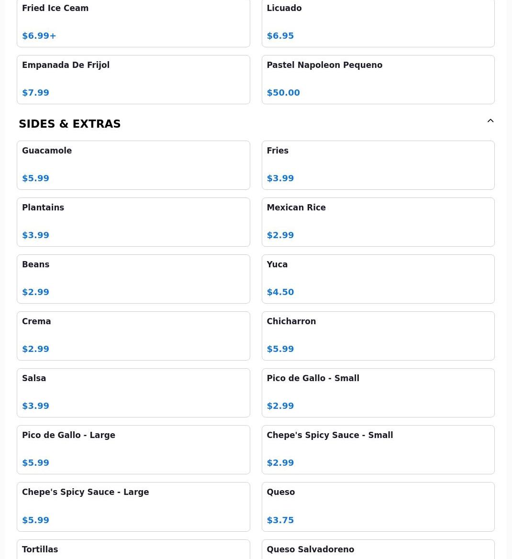This screenshot has width=512, height=559.
Task: Add Guacamole from Sides & Extras
Action: [134, 165]
